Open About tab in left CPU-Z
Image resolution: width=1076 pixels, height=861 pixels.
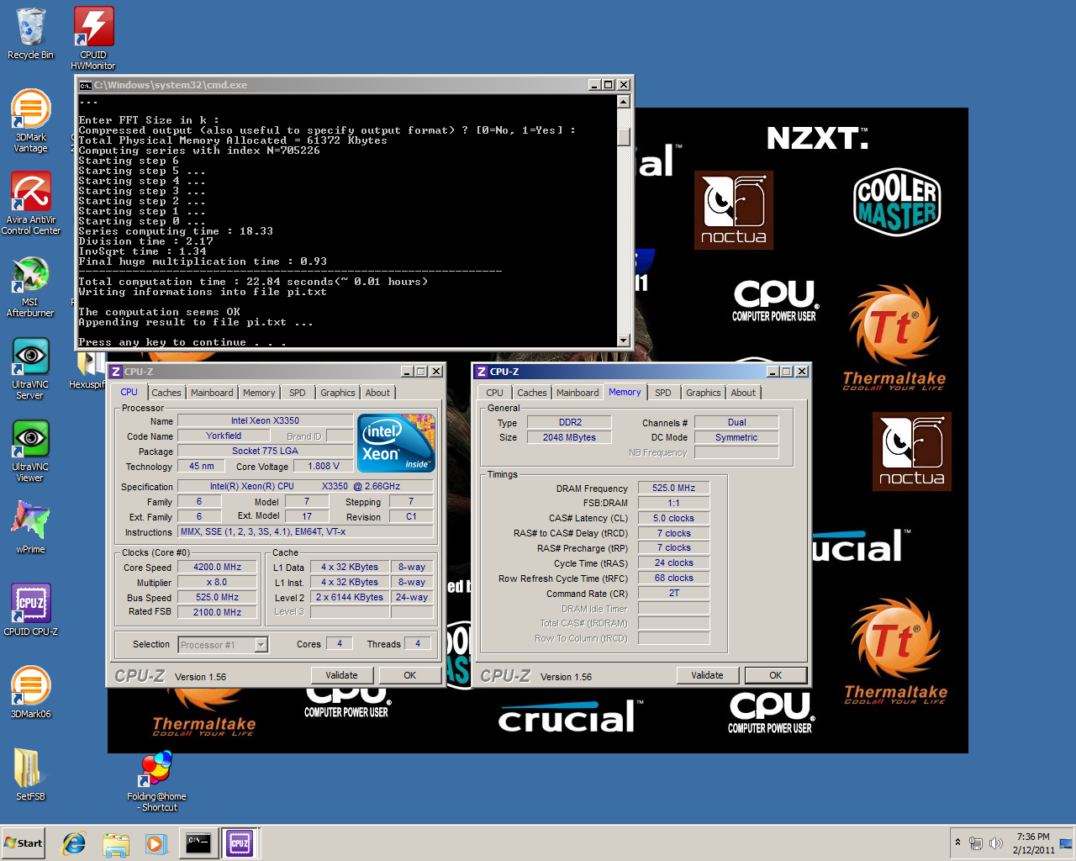click(x=377, y=393)
